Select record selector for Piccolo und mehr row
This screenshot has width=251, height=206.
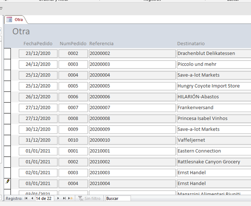[x=8, y=64]
